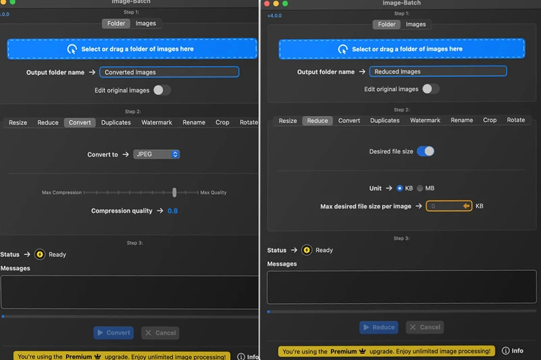Open Rename tab in left window
541x360 pixels.
(194, 123)
